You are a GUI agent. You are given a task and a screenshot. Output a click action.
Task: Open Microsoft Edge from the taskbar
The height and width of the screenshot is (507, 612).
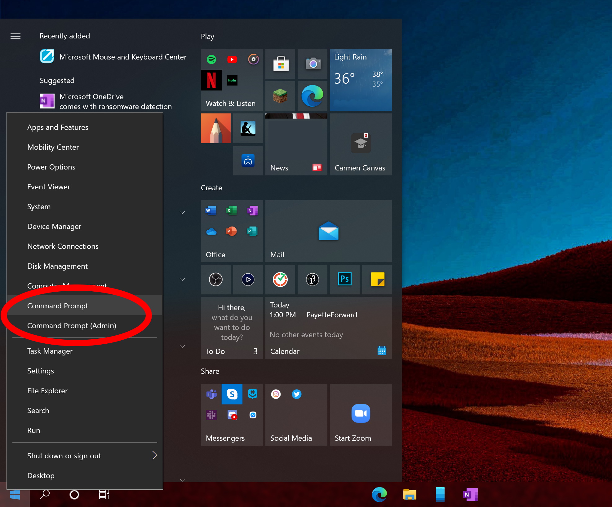point(379,495)
